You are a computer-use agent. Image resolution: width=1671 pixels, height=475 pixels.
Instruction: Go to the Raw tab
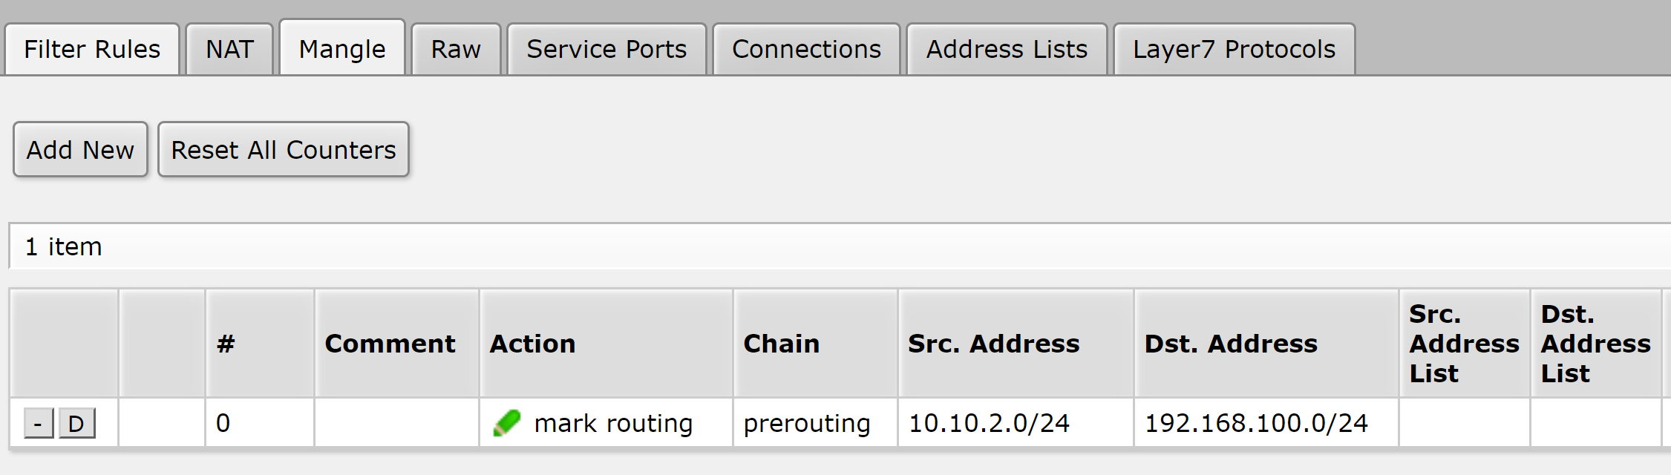click(456, 50)
